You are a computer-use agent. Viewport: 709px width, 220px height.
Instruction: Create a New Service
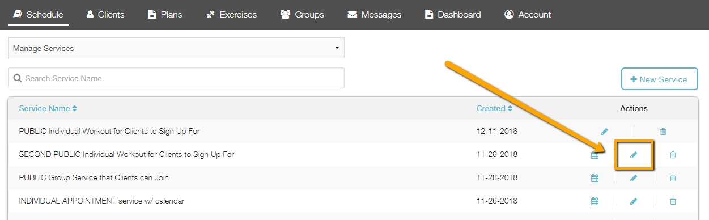click(660, 79)
